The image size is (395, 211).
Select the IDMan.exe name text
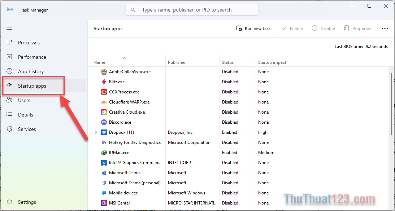tap(119, 152)
